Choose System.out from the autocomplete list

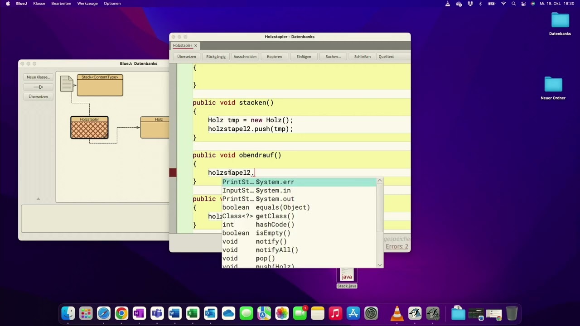coord(299,199)
